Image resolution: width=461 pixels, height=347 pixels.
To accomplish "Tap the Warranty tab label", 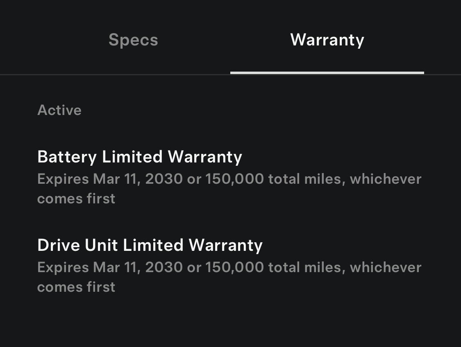I will pyautogui.click(x=327, y=40).
